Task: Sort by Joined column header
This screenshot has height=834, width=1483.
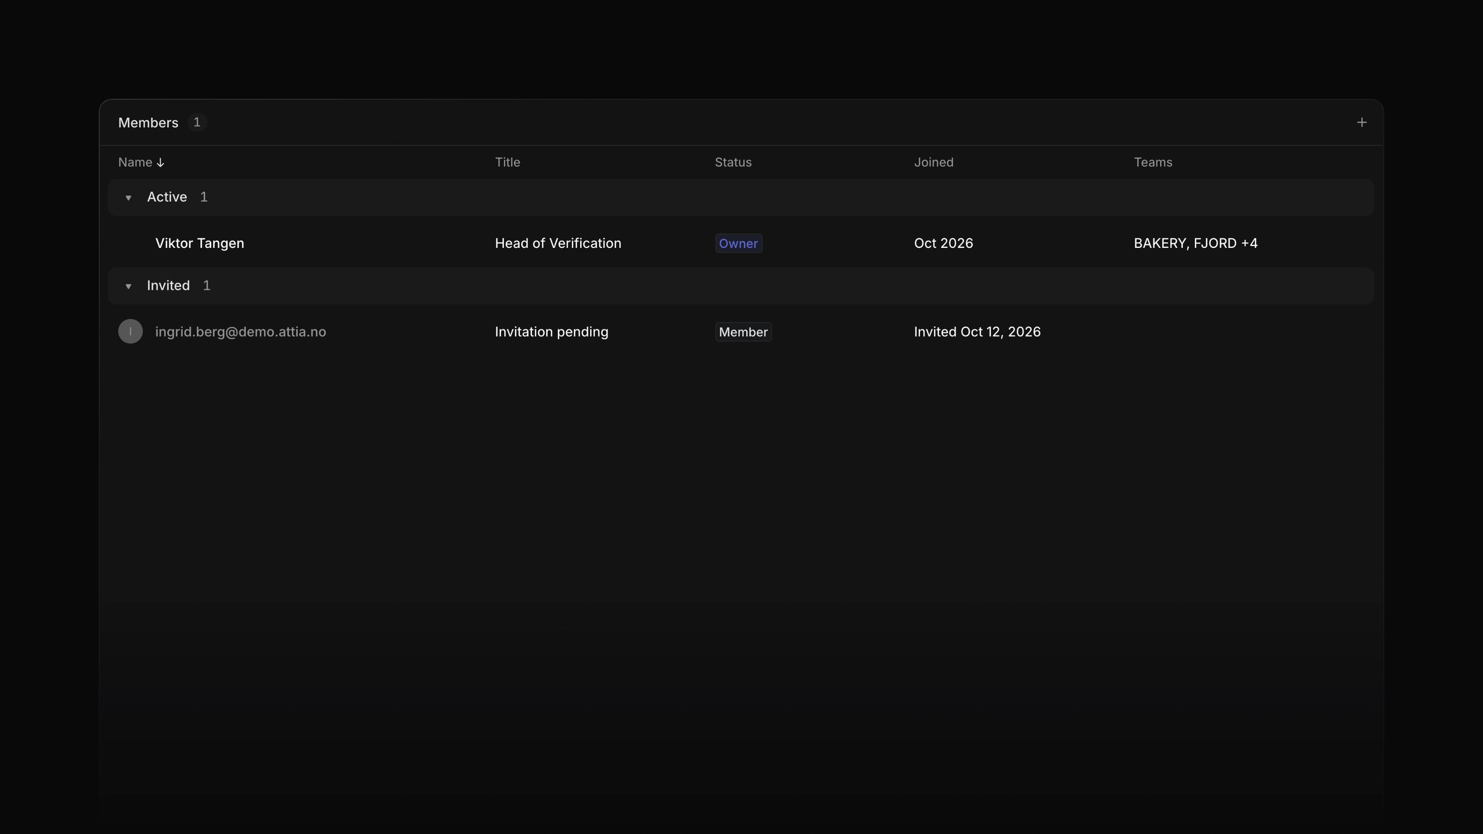Action: pyautogui.click(x=933, y=162)
